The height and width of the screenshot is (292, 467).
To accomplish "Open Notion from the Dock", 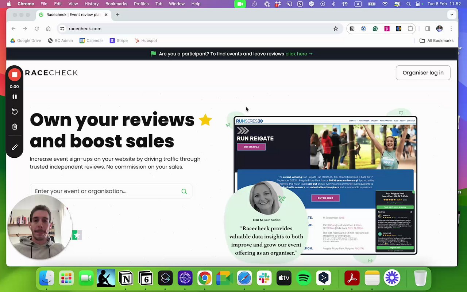I will [x=126, y=278].
